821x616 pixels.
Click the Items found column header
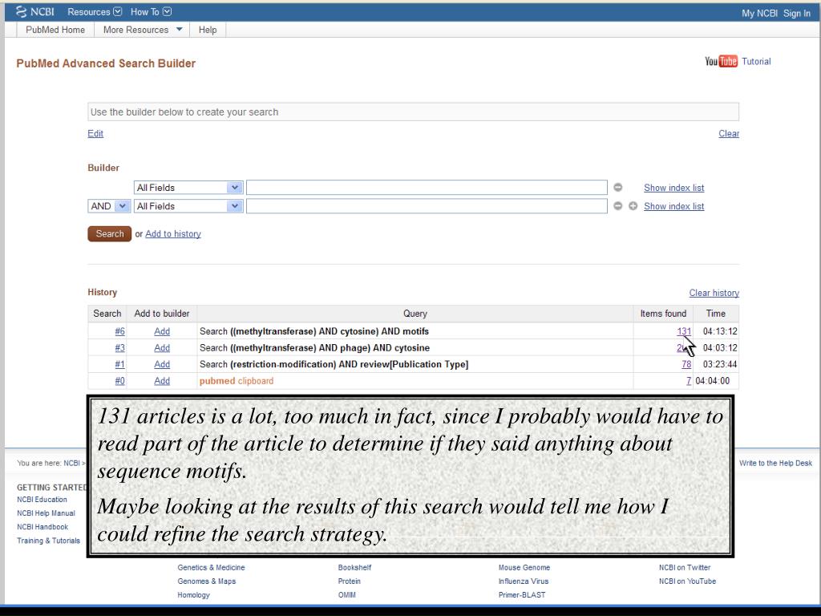coord(663,314)
